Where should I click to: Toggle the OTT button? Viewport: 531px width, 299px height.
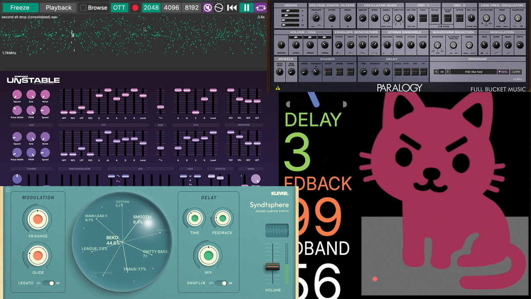pyautogui.click(x=119, y=8)
